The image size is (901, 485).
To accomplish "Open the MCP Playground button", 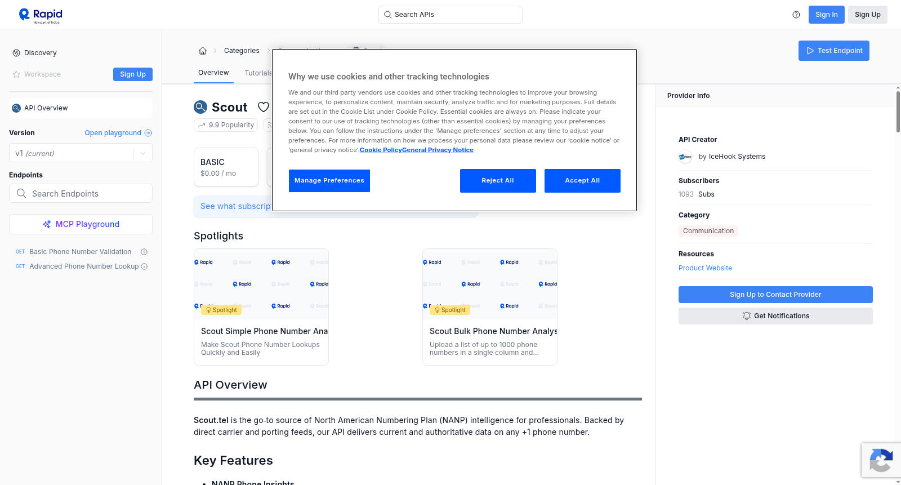I will pyautogui.click(x=81, y=224).
